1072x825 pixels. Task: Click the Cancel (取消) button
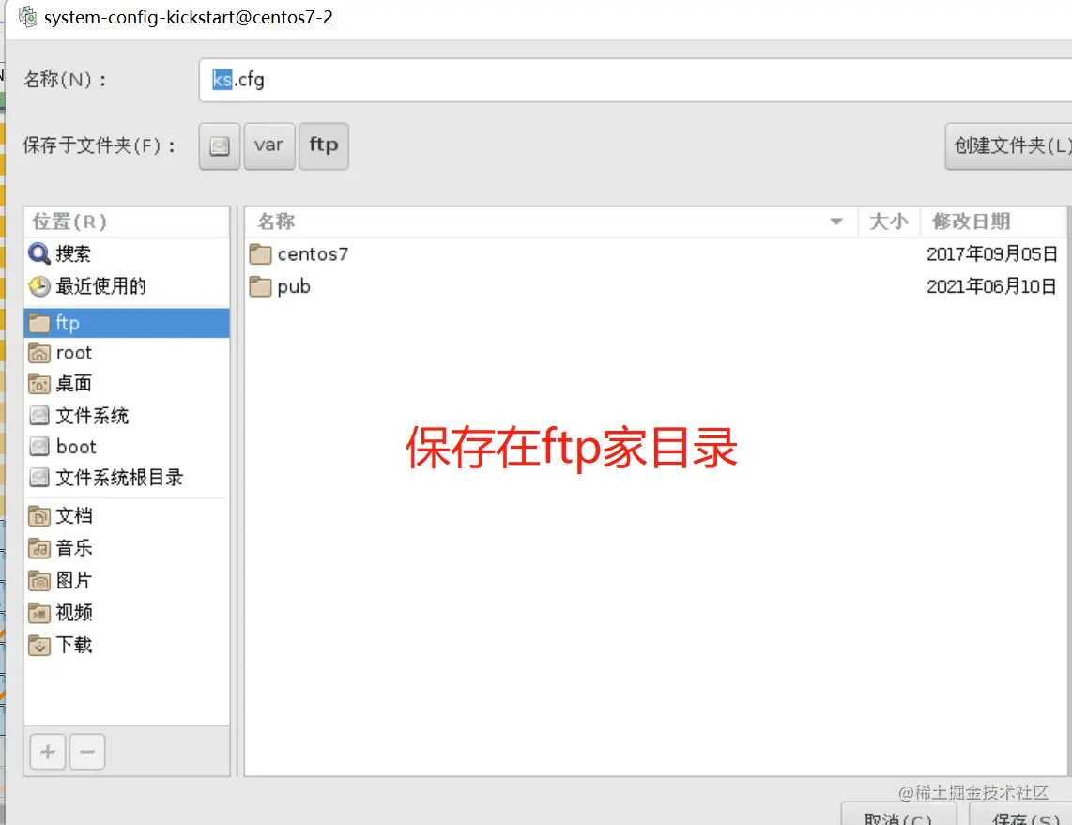pyautogui.click(x=898, y=815)
